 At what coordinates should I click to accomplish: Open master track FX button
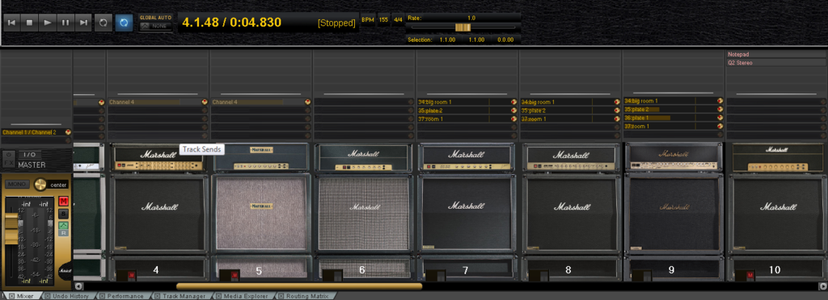pos(9,160)
